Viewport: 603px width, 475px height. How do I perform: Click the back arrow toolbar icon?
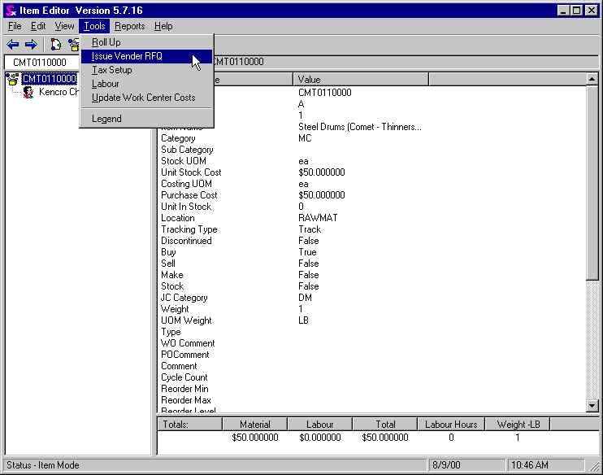(x=13, y=45)
